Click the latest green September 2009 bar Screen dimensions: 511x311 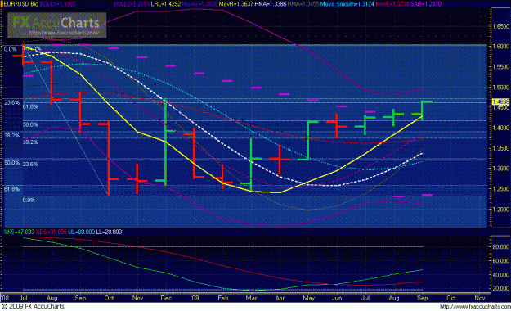click(423, 111)
